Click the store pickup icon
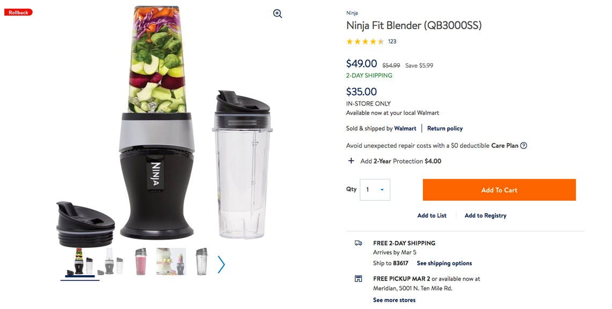Image resolution: width=612 pixels, height=309 pixels. (x=358, y=278)
